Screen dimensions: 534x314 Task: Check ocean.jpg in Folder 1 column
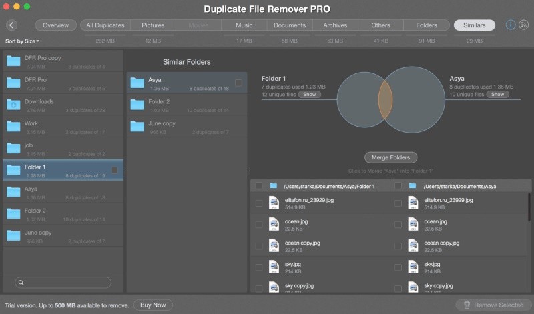pyautogui.click(x=259, y=225)
